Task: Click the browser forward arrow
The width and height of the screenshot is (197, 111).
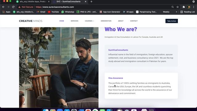Action: (x=8, y=7)
